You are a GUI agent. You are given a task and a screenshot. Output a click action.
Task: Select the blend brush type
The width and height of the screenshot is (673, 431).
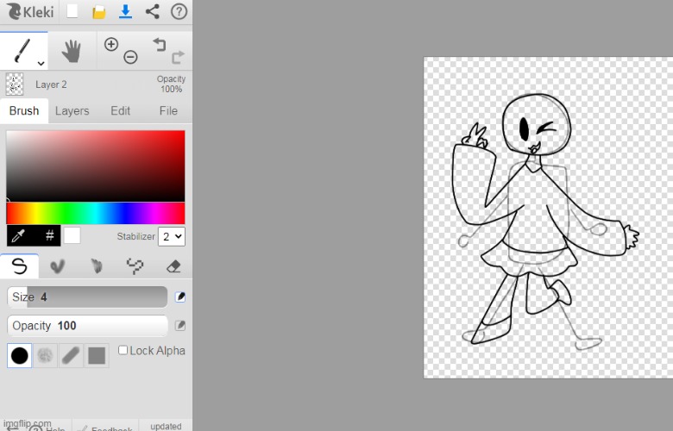click(x=58, y=266)
